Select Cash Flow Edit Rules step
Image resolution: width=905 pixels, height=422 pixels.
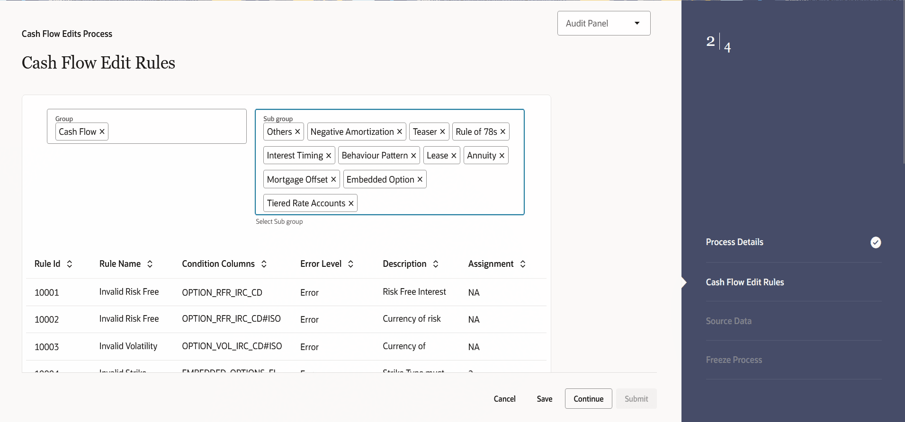point(745,282)
